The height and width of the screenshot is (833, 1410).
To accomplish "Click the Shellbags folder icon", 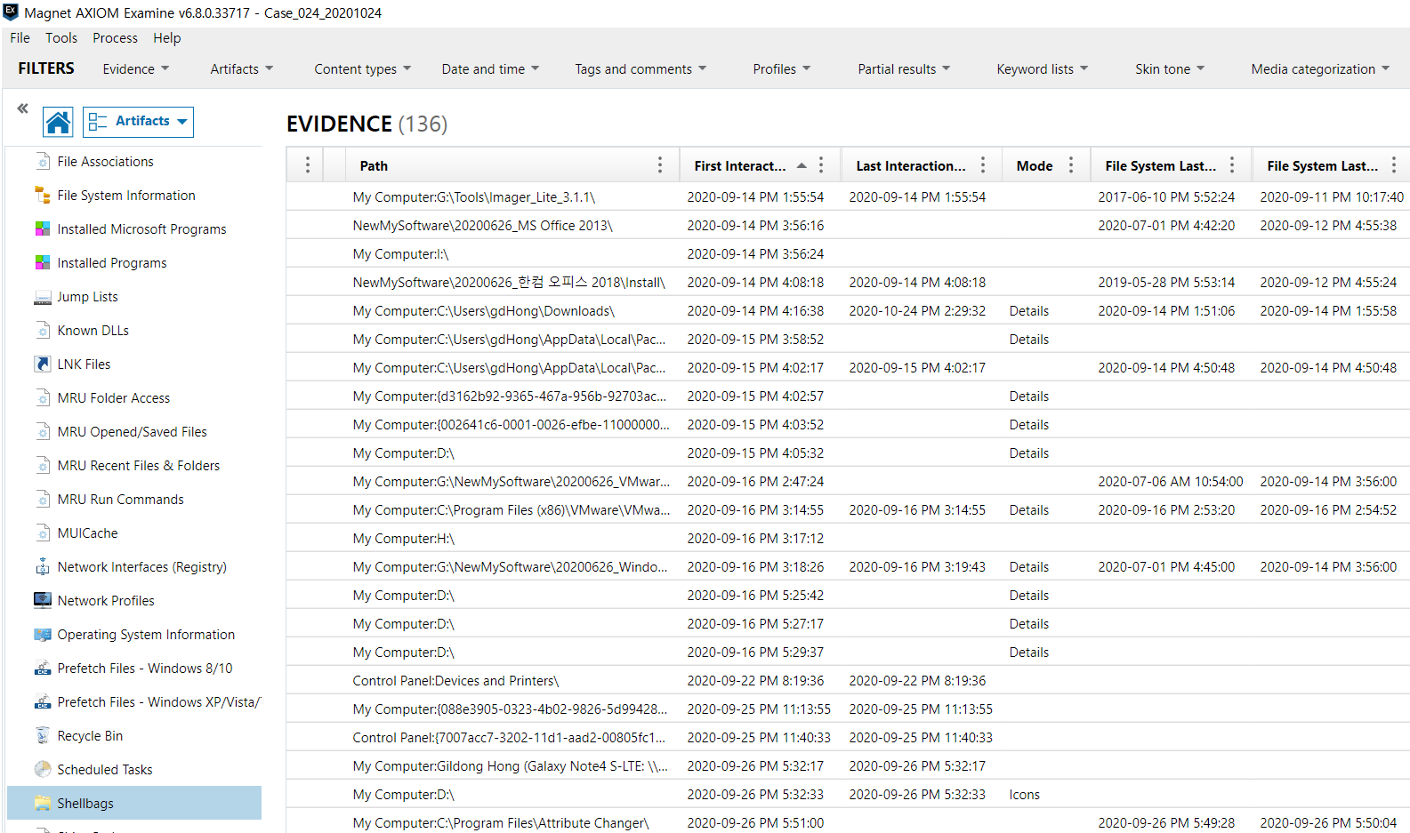I will [x=43, y=803].
